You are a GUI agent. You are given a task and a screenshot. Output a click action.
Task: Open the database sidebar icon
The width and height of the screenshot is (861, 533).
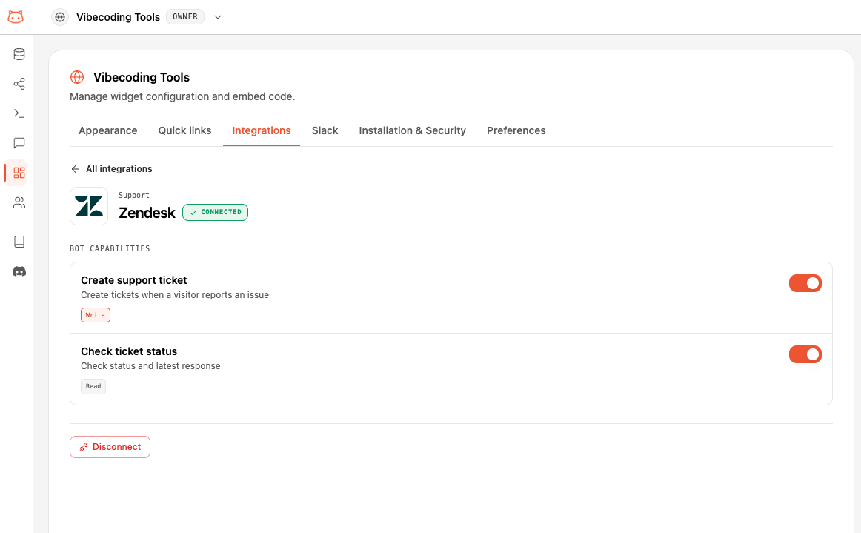(x=19, y=54)
